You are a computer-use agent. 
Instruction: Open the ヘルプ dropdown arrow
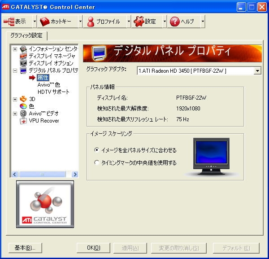click(x=203, y=22)
